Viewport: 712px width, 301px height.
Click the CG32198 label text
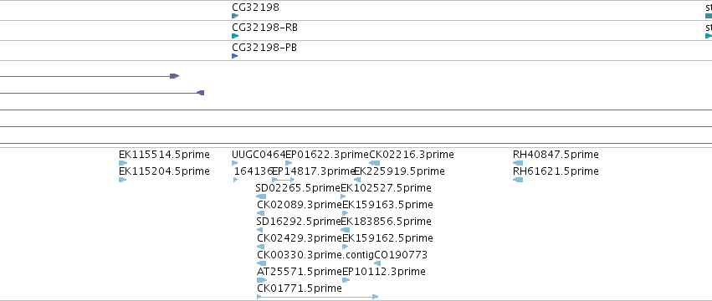(x=256, y=8)
